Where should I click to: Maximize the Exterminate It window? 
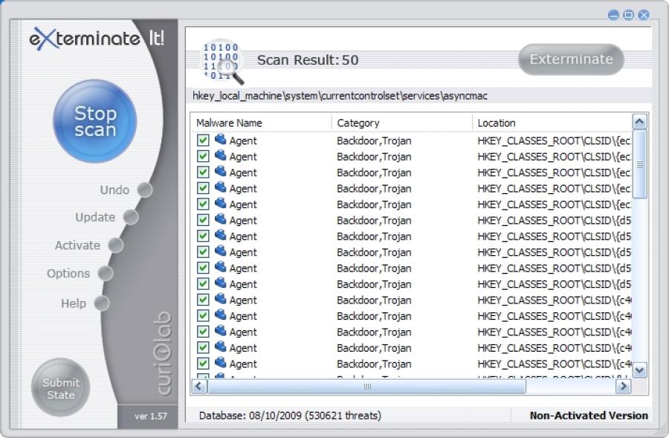pos(628,16)
